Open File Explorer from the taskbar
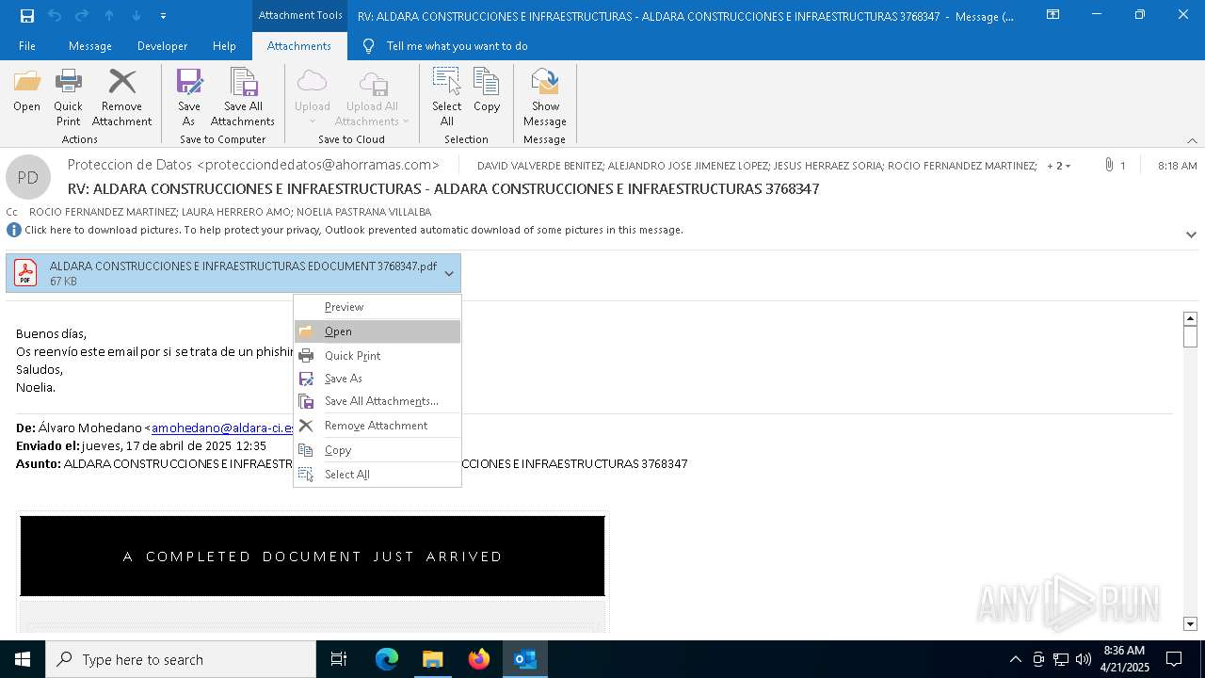This screenshot has width=1205, height=678. [x=432, y=659]
